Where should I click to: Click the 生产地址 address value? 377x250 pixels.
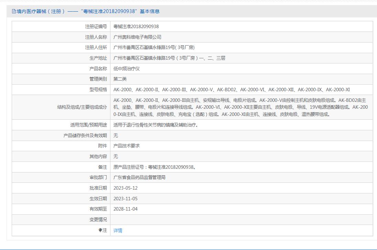[x=169, y=58]
